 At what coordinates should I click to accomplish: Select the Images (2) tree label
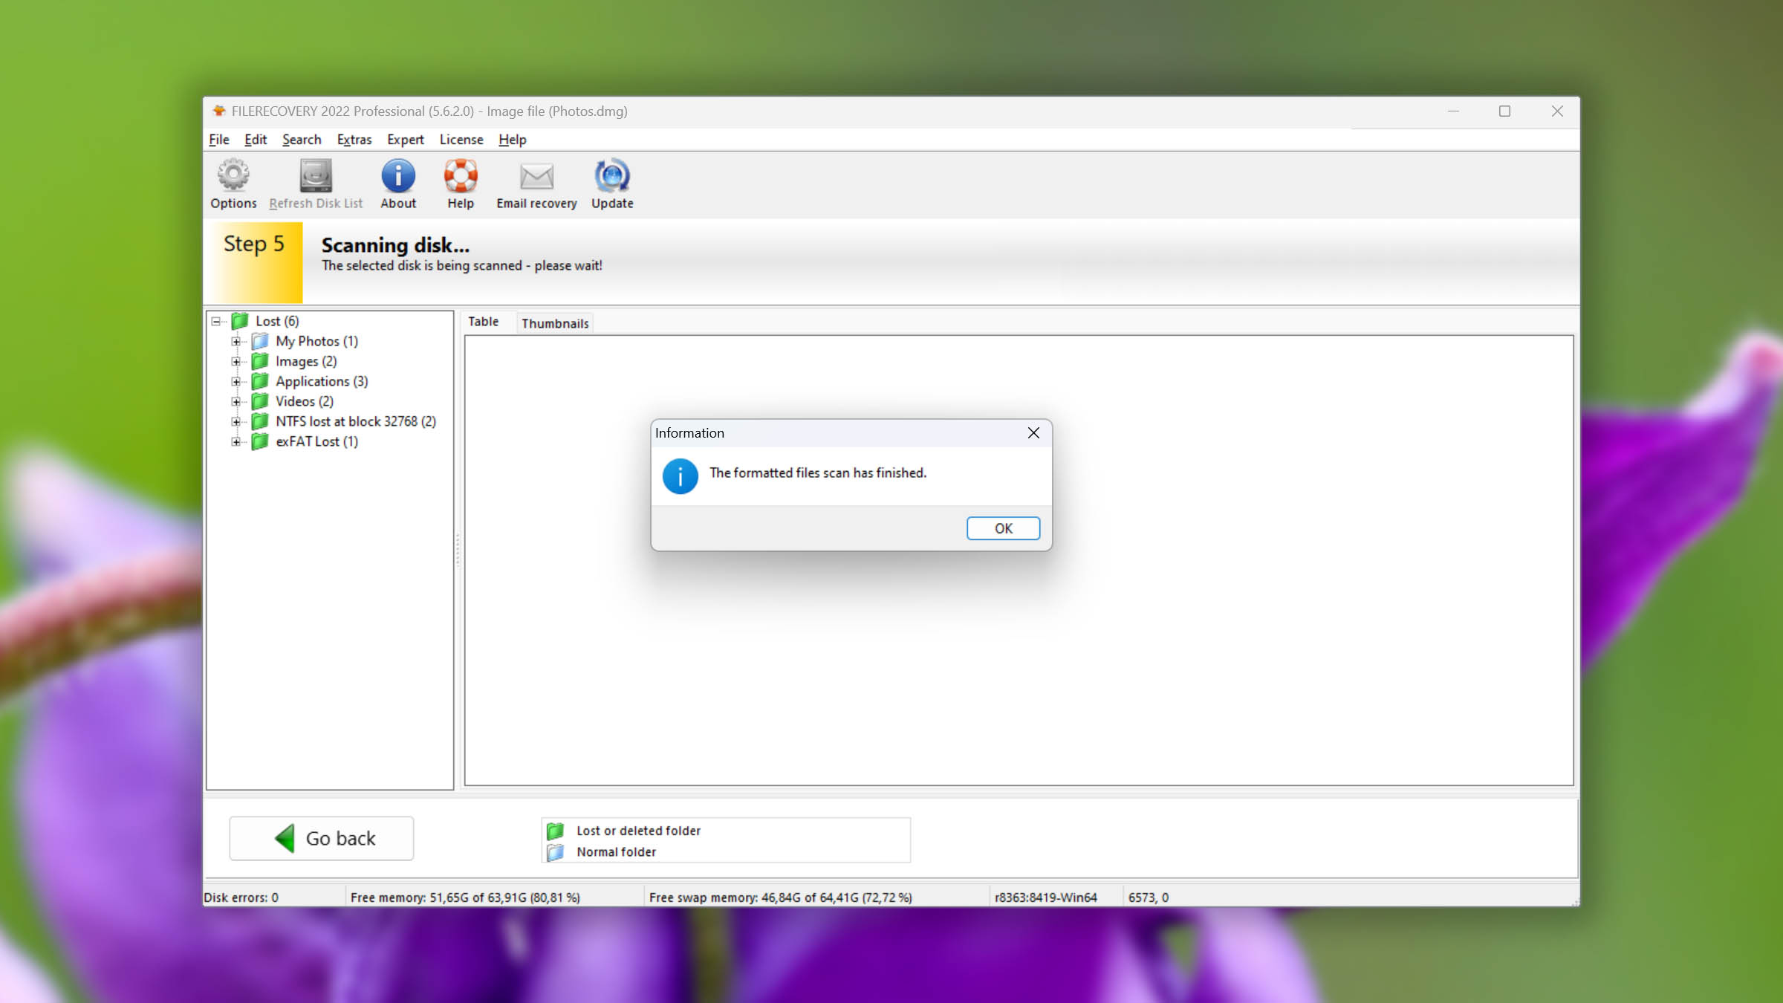tap(306, 361)
